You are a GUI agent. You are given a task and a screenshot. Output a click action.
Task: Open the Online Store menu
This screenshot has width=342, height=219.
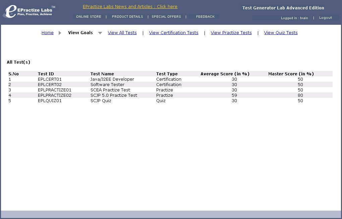pyautogui.click(x=89, y=17)
